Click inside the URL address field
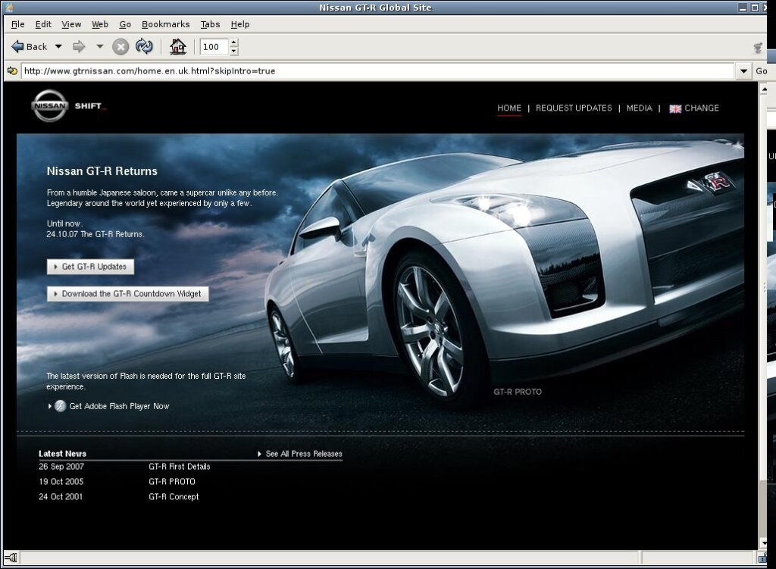This screenshot has height=569, width=776. [379, 71]
